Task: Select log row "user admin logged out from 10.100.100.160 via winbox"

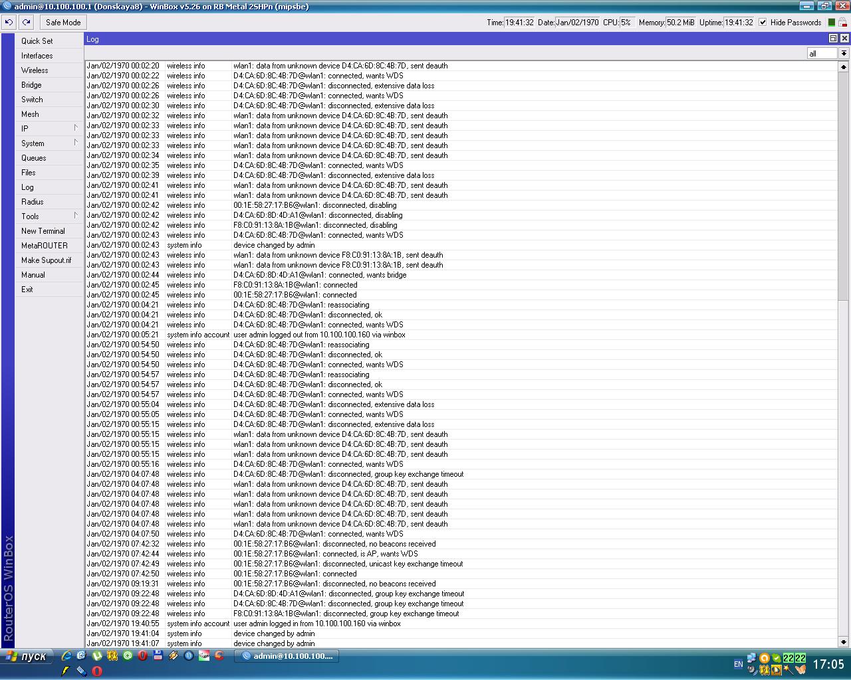Action: coord(461,335)
